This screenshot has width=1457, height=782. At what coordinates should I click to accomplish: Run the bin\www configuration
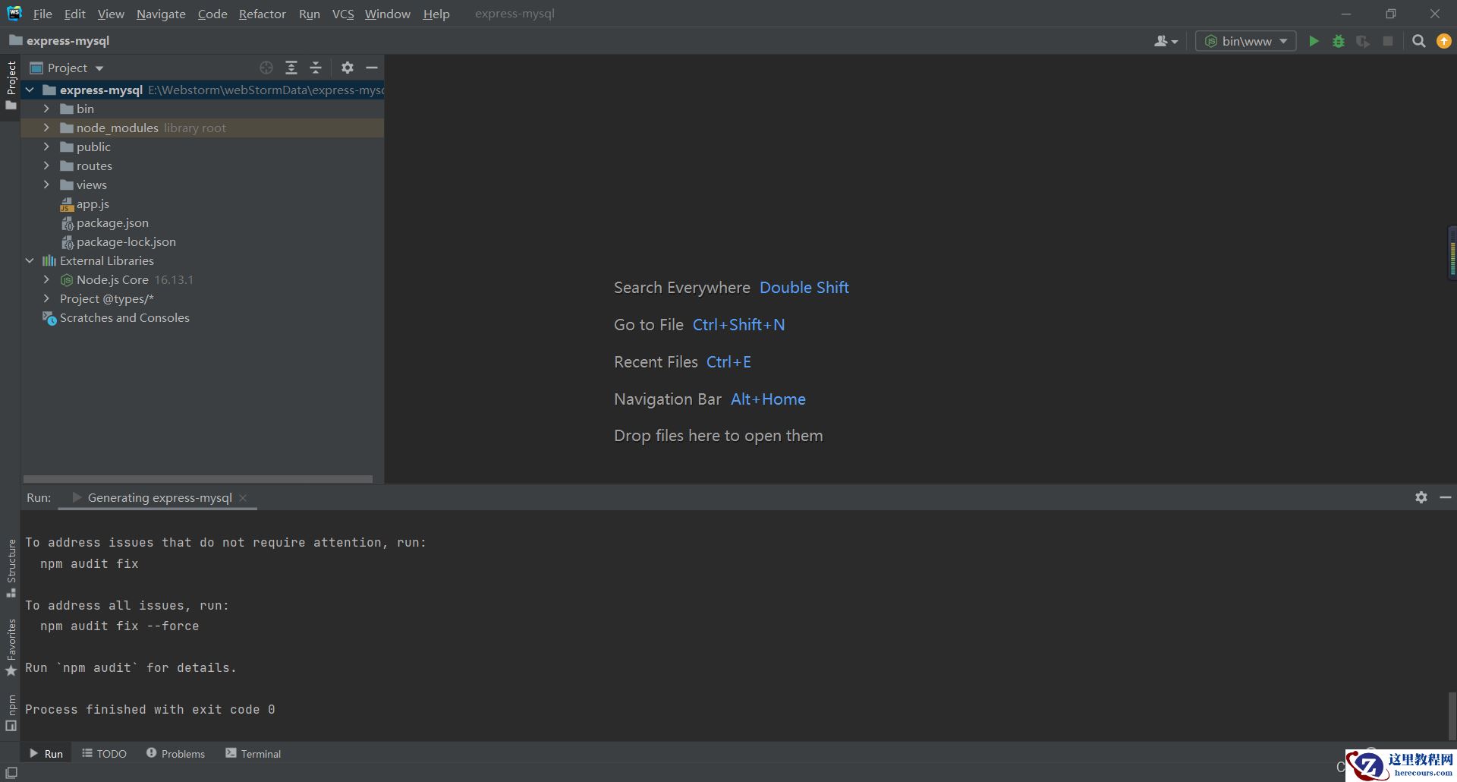[x=1314, y=41]
